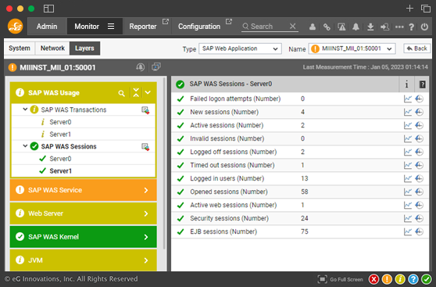This screenshot has height=287, width=436.
Task: Click the SAP WAS Transactions configure icon
Action: pyautogui.click(x=145, y=110)
